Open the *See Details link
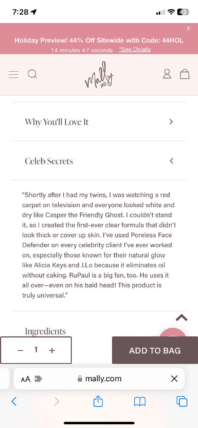198x428 pixels. [x=135, y=49]
